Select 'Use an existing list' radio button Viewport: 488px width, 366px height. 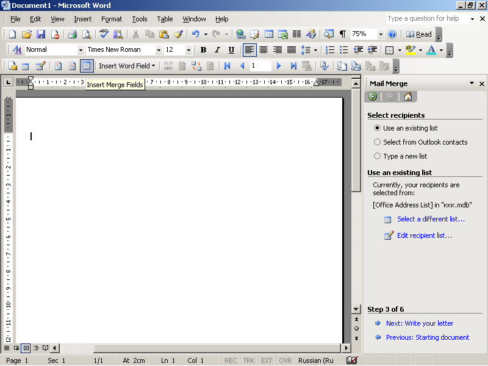377,128
